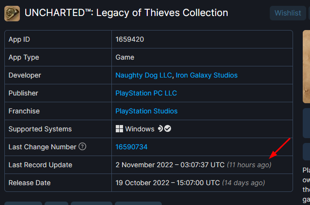Click the Deck verified checkmark icon

pos(168,128)
